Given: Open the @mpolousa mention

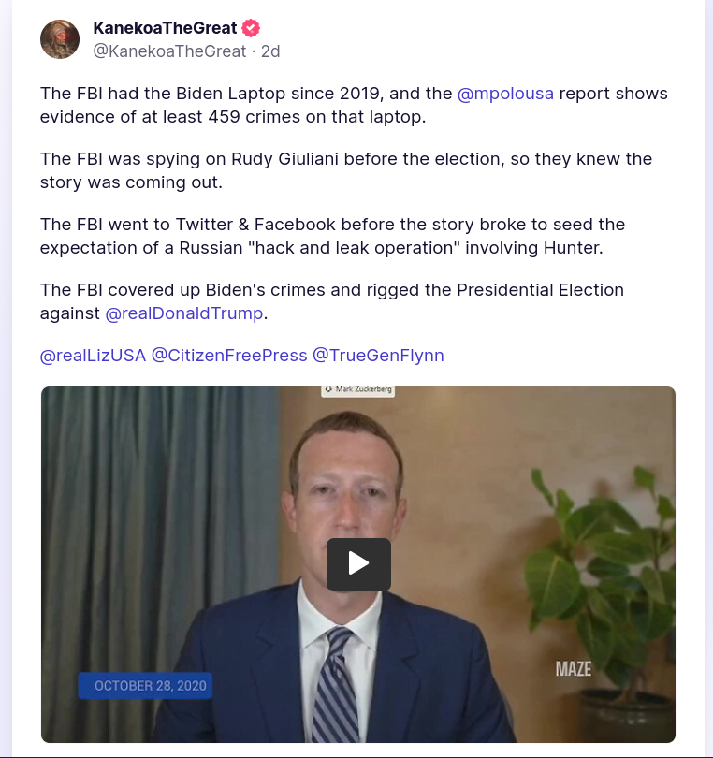Looking at the screenshot, I should coord(505,94).
